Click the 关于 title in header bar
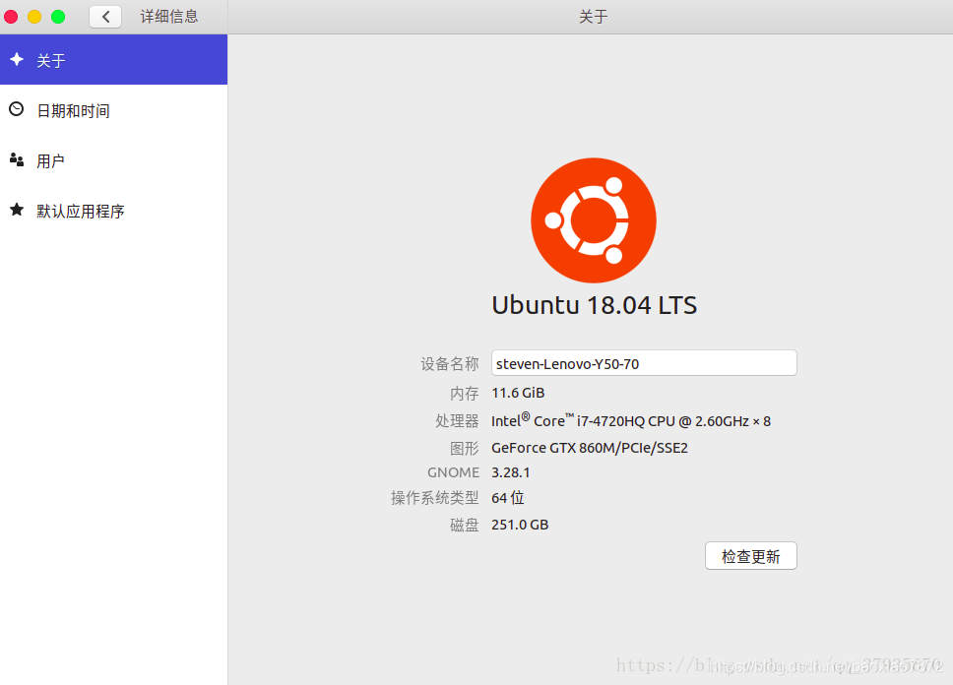 (594, 17)
